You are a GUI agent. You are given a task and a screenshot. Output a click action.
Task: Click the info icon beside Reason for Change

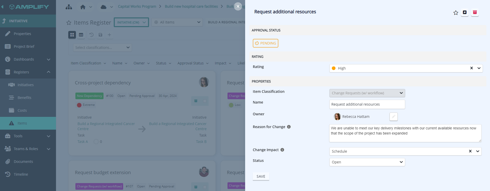pos(289,127)
